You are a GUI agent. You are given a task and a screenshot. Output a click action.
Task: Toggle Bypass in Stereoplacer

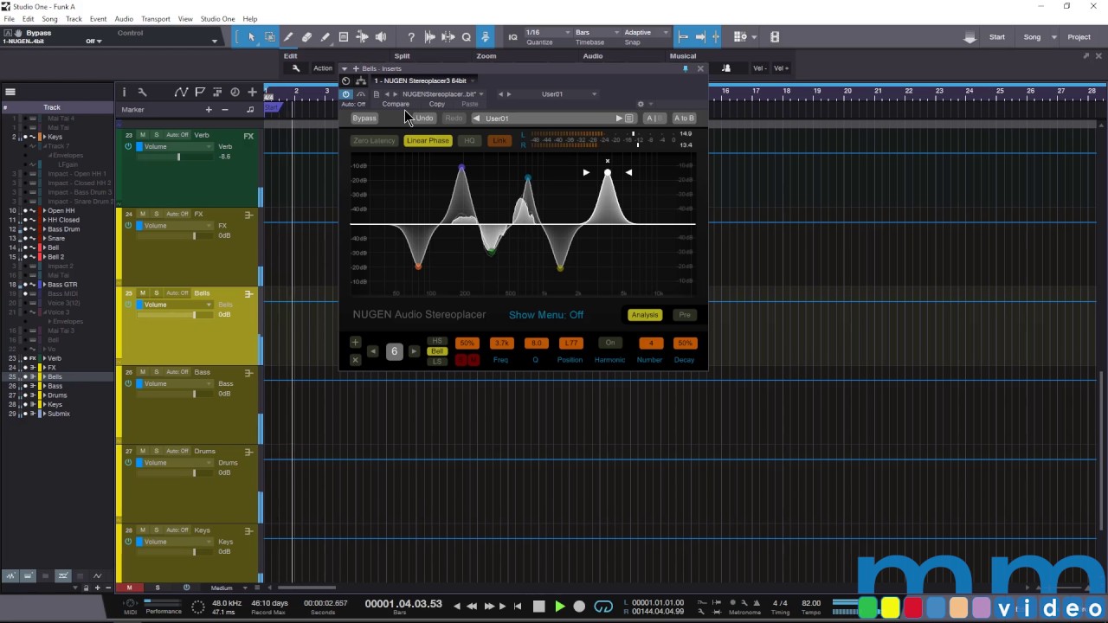(364, 119)
